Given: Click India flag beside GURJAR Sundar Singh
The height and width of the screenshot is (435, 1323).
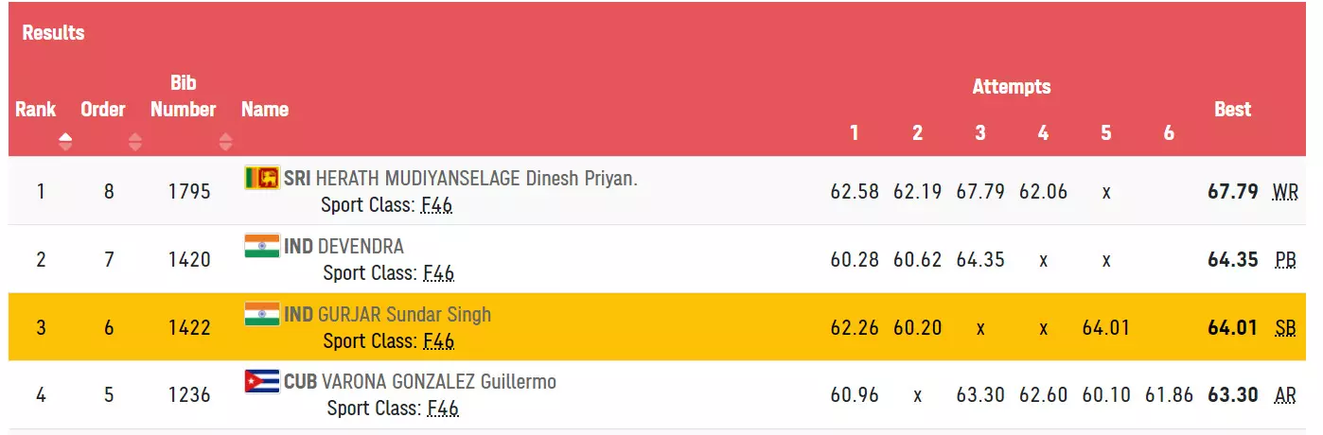Looking at the screenshot, I should (262, 314).
